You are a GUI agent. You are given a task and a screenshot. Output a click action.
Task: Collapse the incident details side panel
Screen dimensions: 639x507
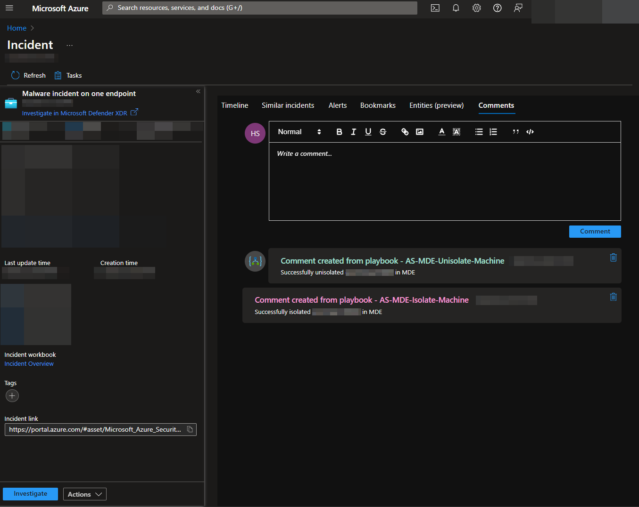point(198,91)
